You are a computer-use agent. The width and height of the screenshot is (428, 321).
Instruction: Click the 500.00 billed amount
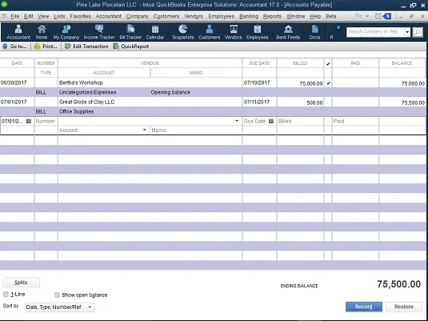(x=314, y=102)
